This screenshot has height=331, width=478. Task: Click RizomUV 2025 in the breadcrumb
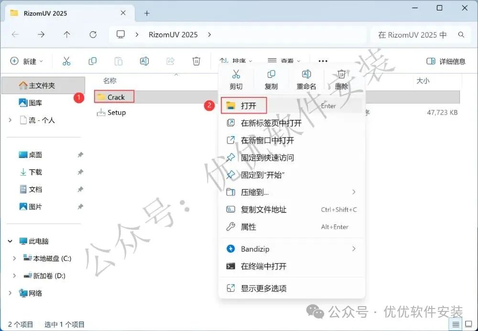tap(173, 35)
